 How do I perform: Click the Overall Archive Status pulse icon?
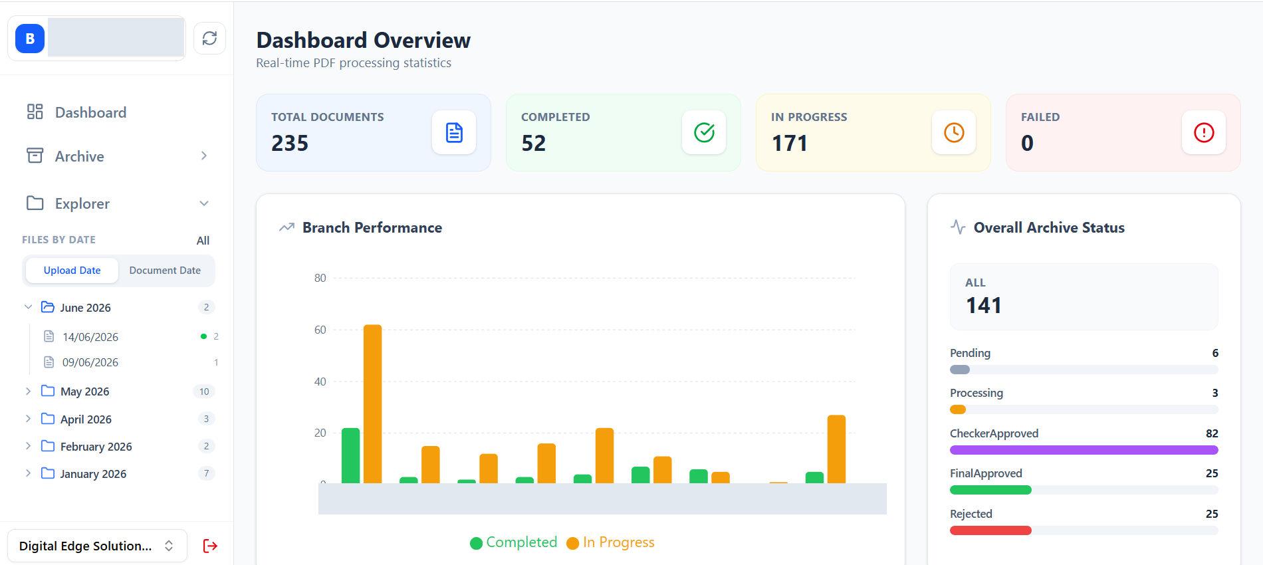coord(958,227)
